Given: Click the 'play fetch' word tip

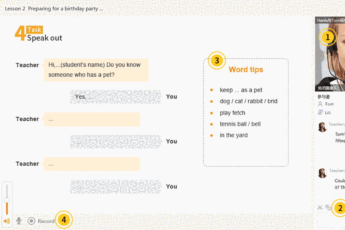Looking at the screenshot, I should tap(232, 113).
